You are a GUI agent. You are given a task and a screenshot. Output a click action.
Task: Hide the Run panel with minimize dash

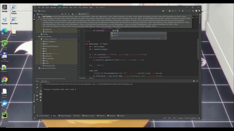pos(197,81)
